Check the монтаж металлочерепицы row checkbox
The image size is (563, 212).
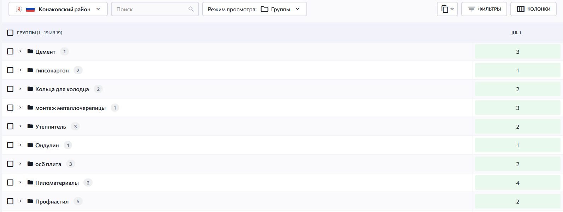point(10,108)
